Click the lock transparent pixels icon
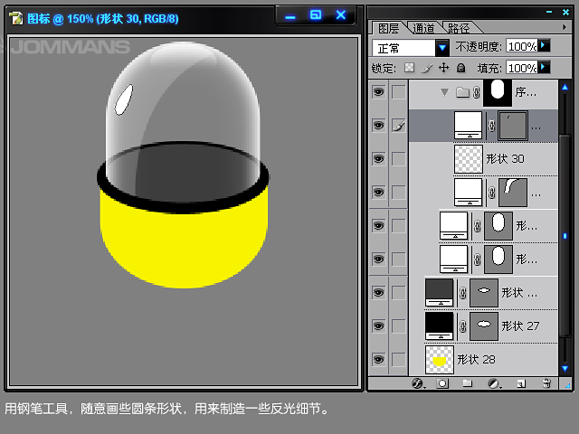 (x=409, y=68)
